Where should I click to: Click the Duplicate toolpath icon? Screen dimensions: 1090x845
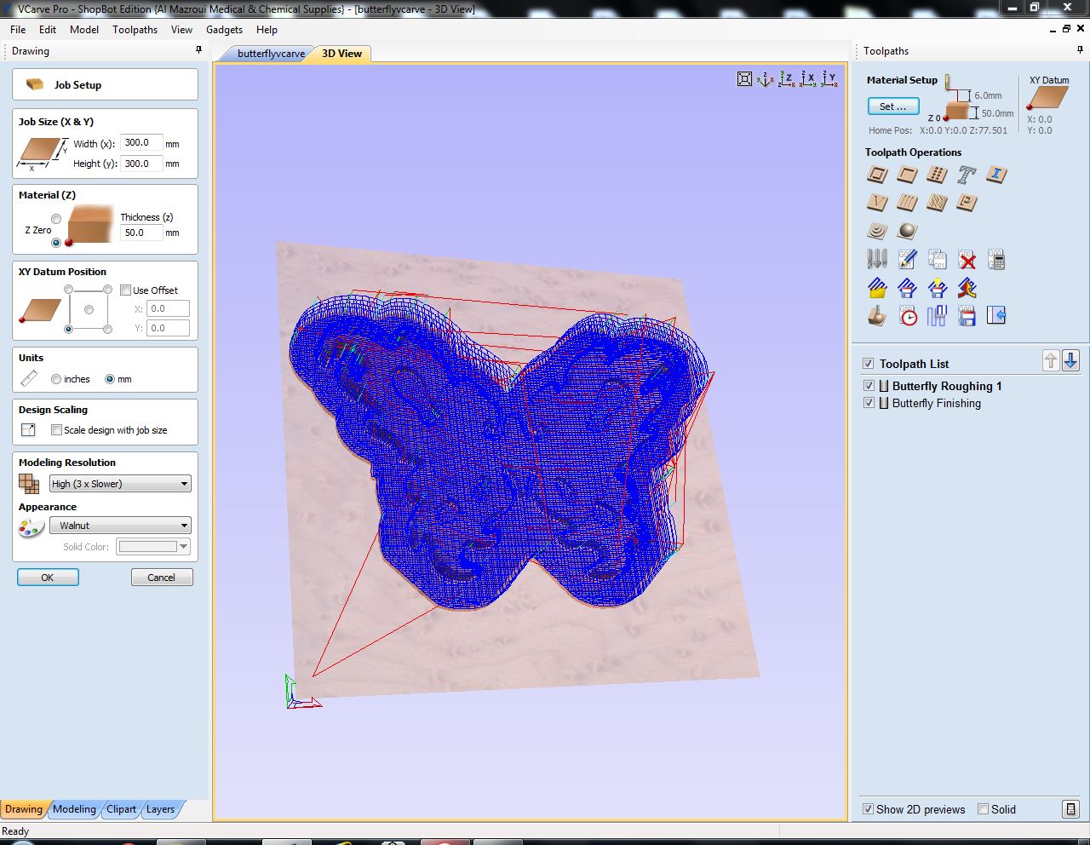[x=937, y=259]
